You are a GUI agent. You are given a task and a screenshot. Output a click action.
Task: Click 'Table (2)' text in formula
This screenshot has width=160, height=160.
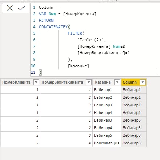pyautogui.click(x=90, y=40)
